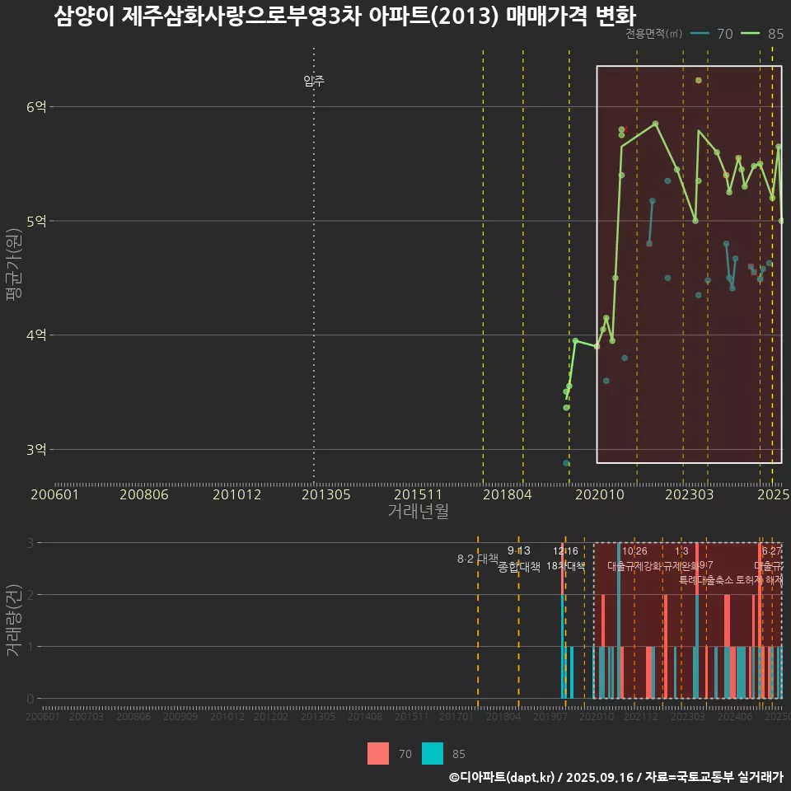Click the 5억 y-axis label
This screenshot has width=791, height=791.
pos(36,221)
